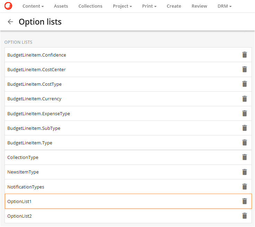Delete the CollectionType option list
This screenshot has width=255, height=227.
point(245,157)
